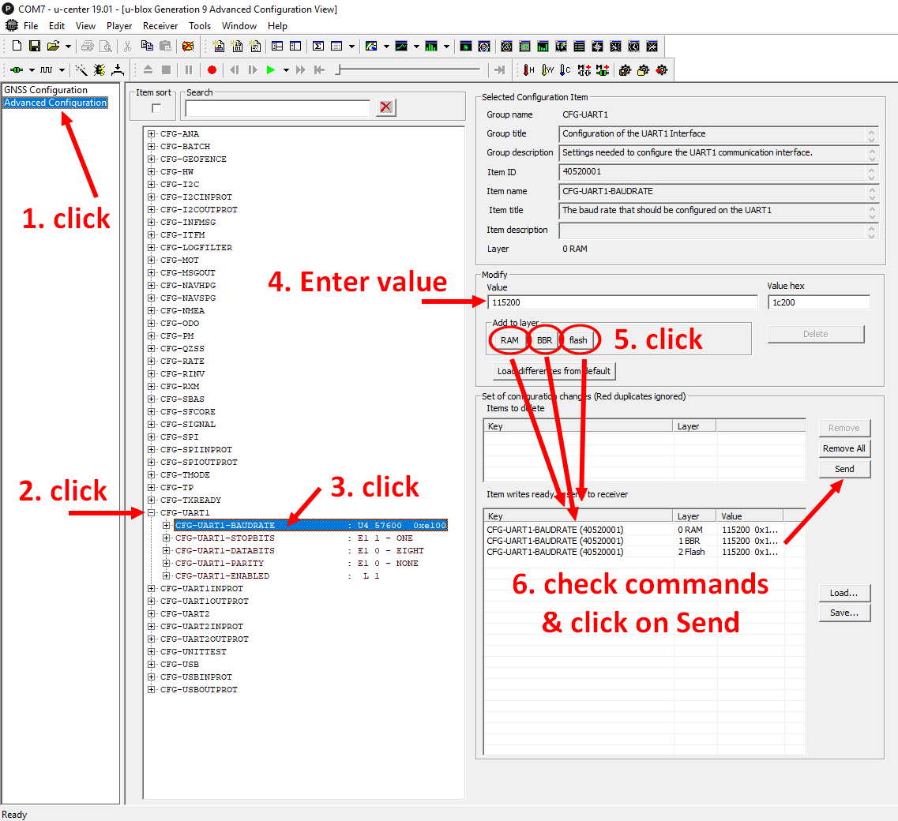Click the RAM layer button
The width and height of the screenshot is (898, 821).
coord(509,340)
